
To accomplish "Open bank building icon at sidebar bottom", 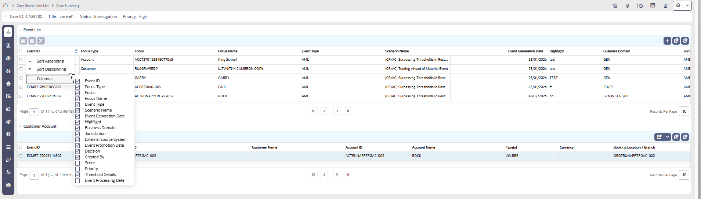I will 8,185.
